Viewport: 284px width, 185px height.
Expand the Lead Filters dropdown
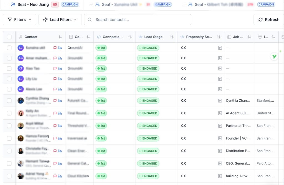click(60, 20)
